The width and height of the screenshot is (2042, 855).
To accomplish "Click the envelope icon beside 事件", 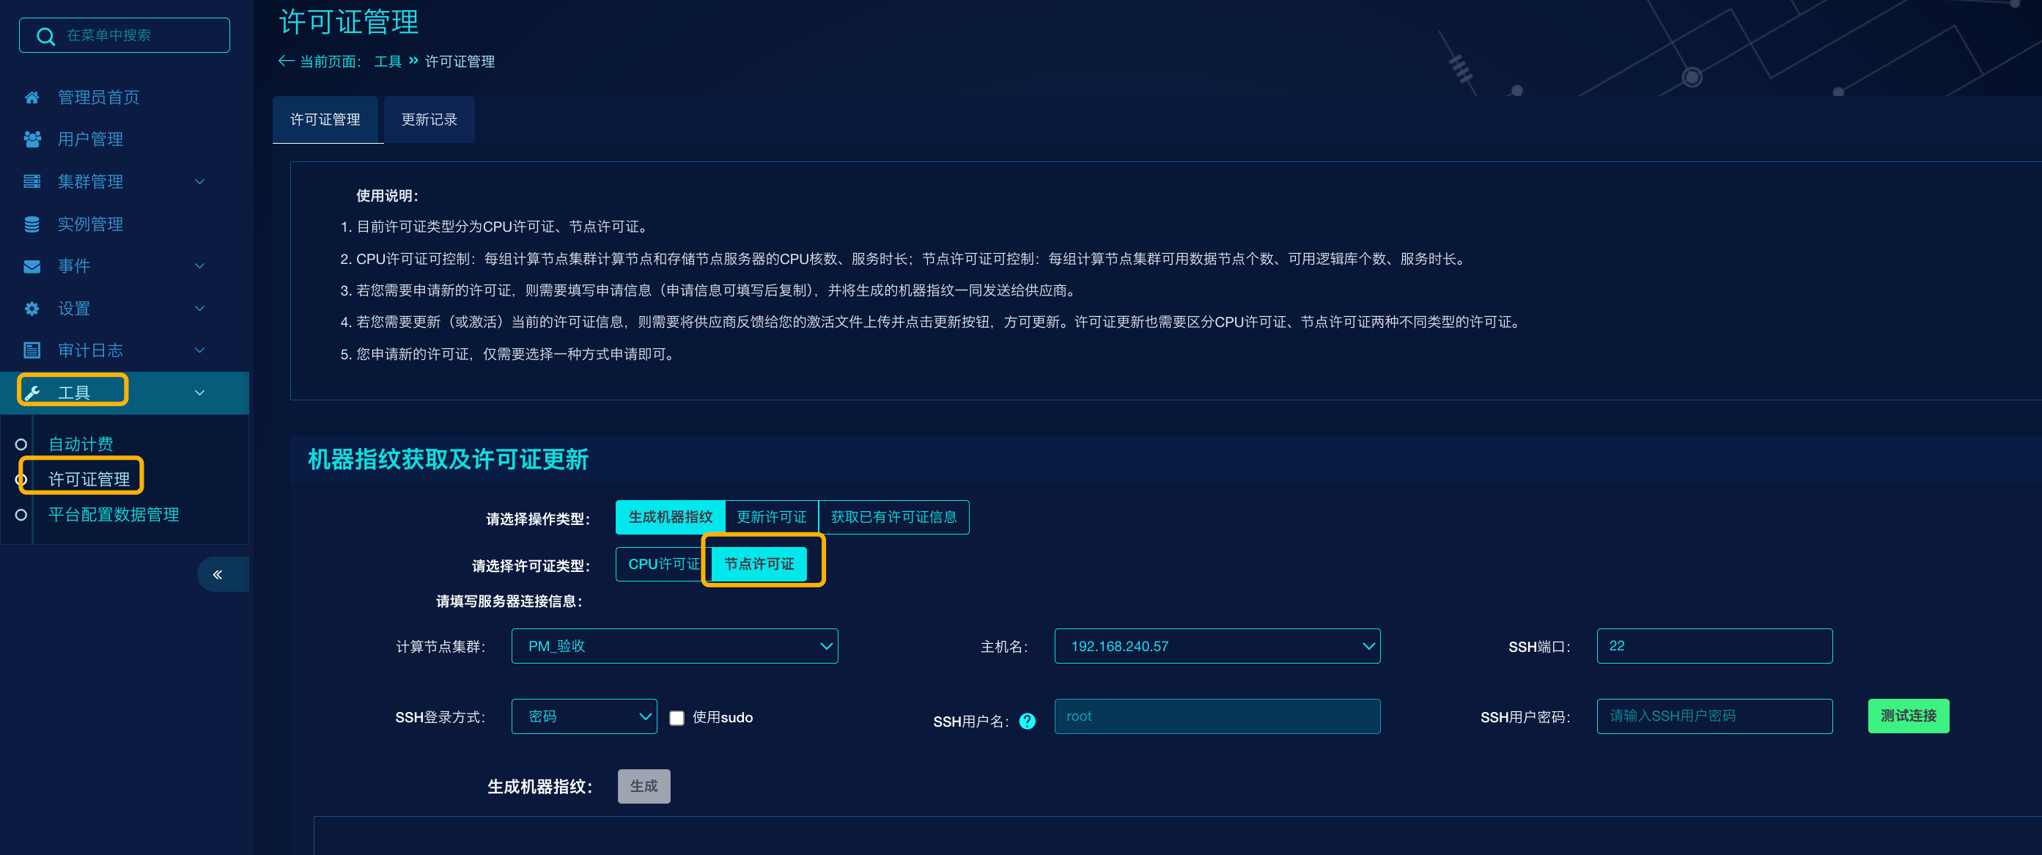I will [32, 266].
